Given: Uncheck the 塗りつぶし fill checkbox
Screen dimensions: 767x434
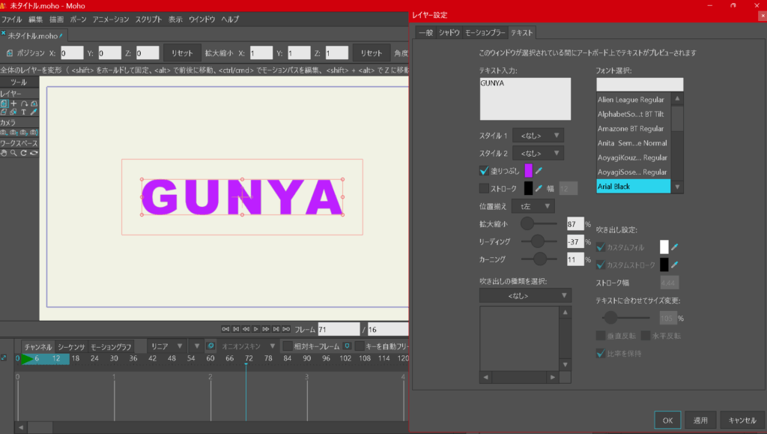Looking at the screenshot, I should pyautogui.click(x=485, y=171).
